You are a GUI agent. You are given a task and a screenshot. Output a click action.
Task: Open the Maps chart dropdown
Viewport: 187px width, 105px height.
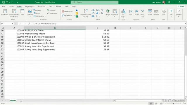pos(108,13)
